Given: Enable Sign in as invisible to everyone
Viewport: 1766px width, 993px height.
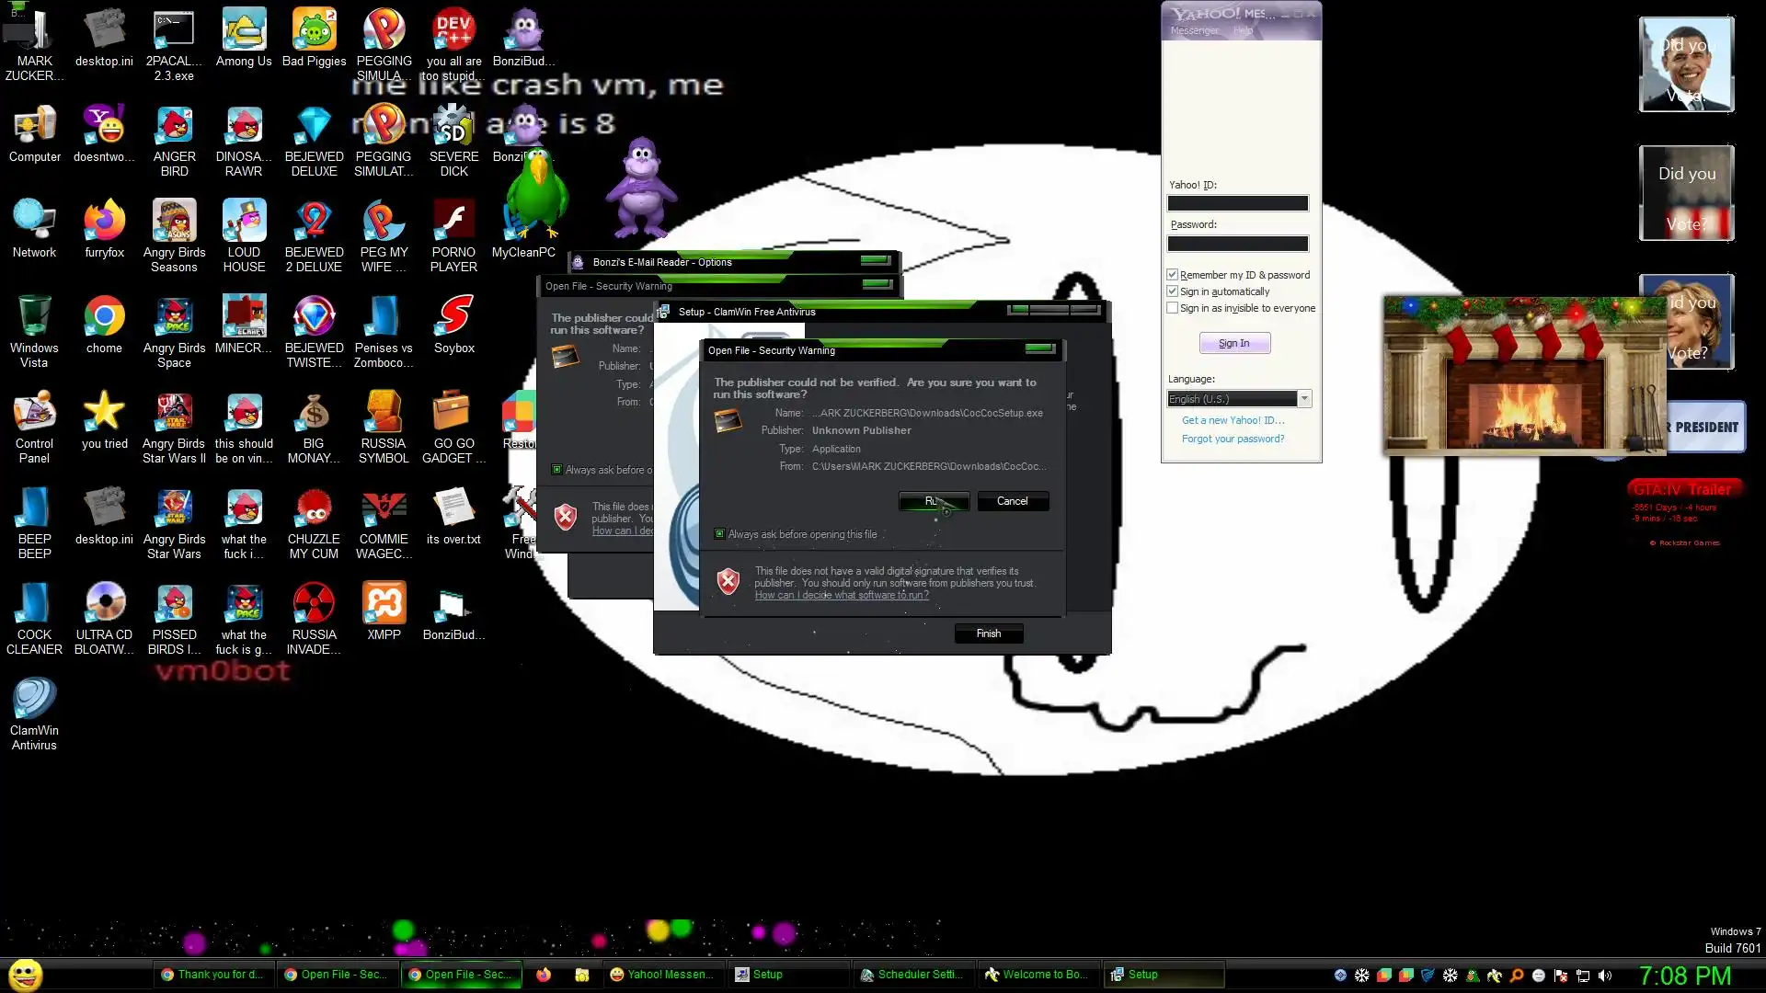Looking at the screenshot, I should pyautogui.click(x=1173, y=308).
